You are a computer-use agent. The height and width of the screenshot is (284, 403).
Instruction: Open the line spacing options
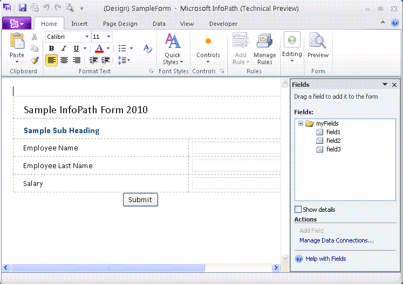pos(124,60)
